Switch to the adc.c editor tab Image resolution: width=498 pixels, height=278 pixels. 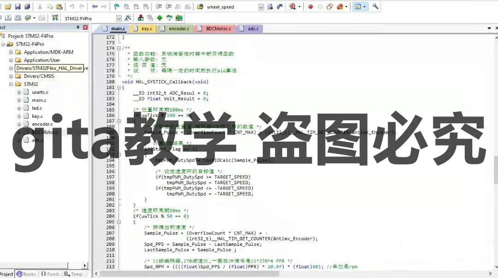(x=249, y=29)
